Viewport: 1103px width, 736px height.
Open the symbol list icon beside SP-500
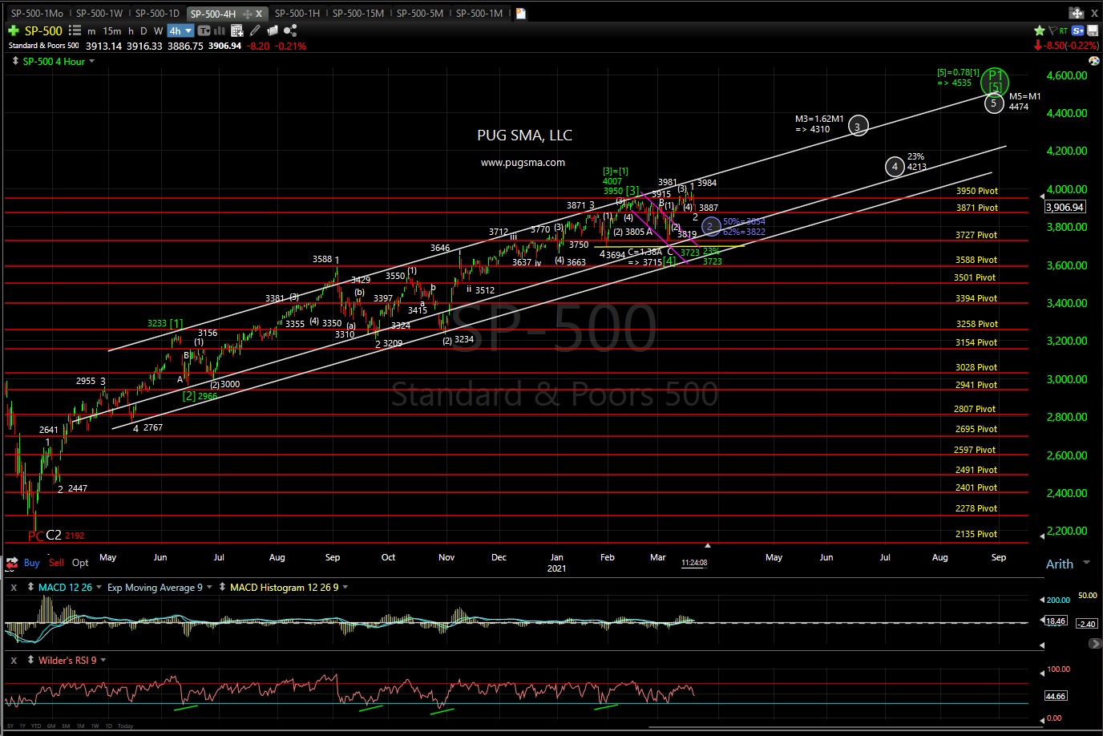tap(75, 30)
